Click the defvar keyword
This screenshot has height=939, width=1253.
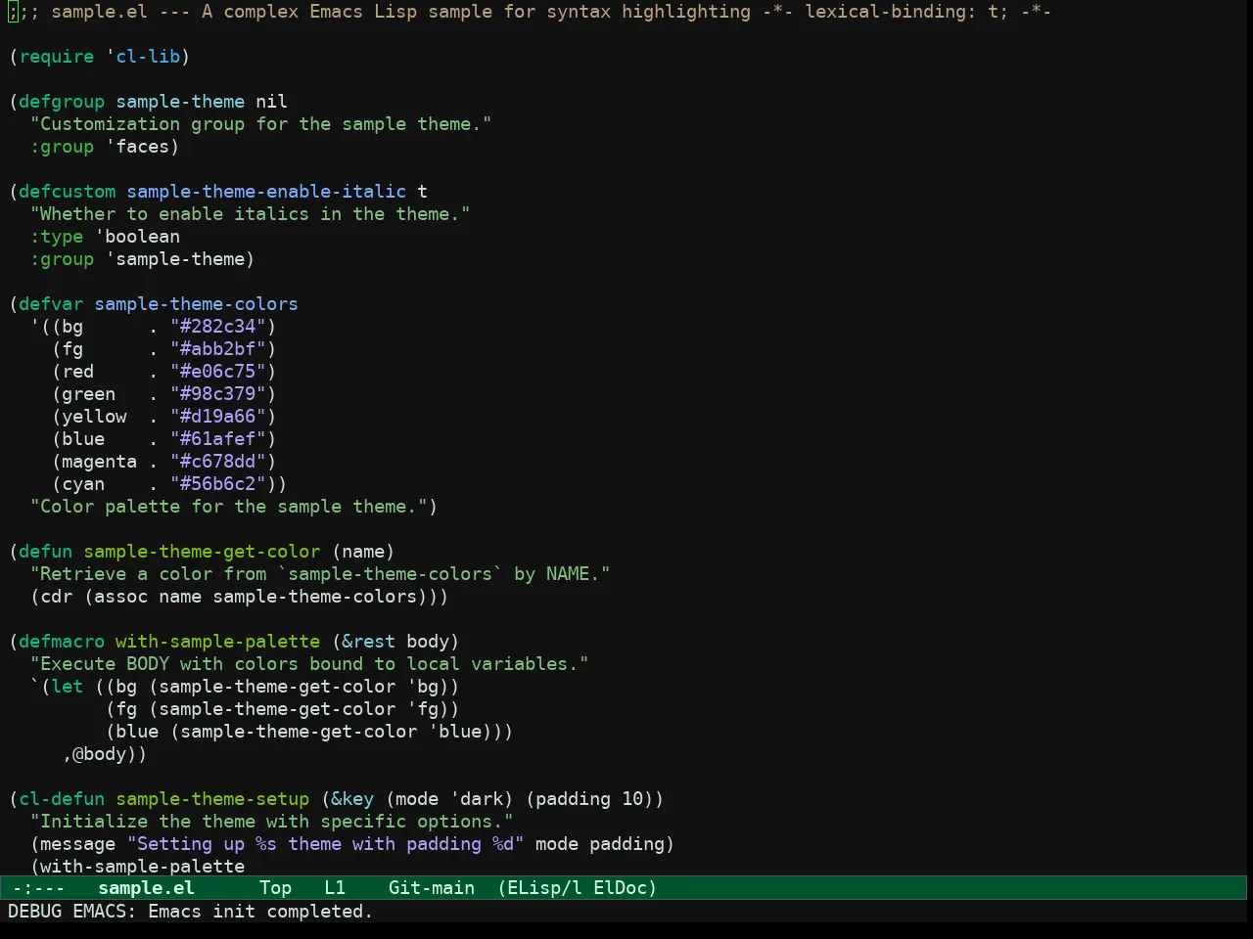point(51,304)
